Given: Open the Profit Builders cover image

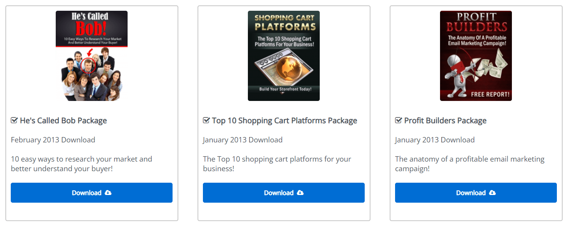Looking at the screenshot, I should 476,56.
